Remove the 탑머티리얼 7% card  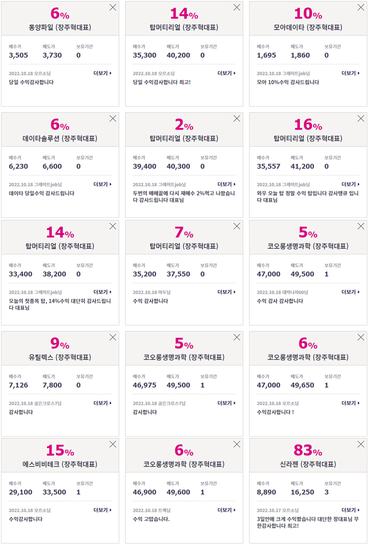coord(237,226)
